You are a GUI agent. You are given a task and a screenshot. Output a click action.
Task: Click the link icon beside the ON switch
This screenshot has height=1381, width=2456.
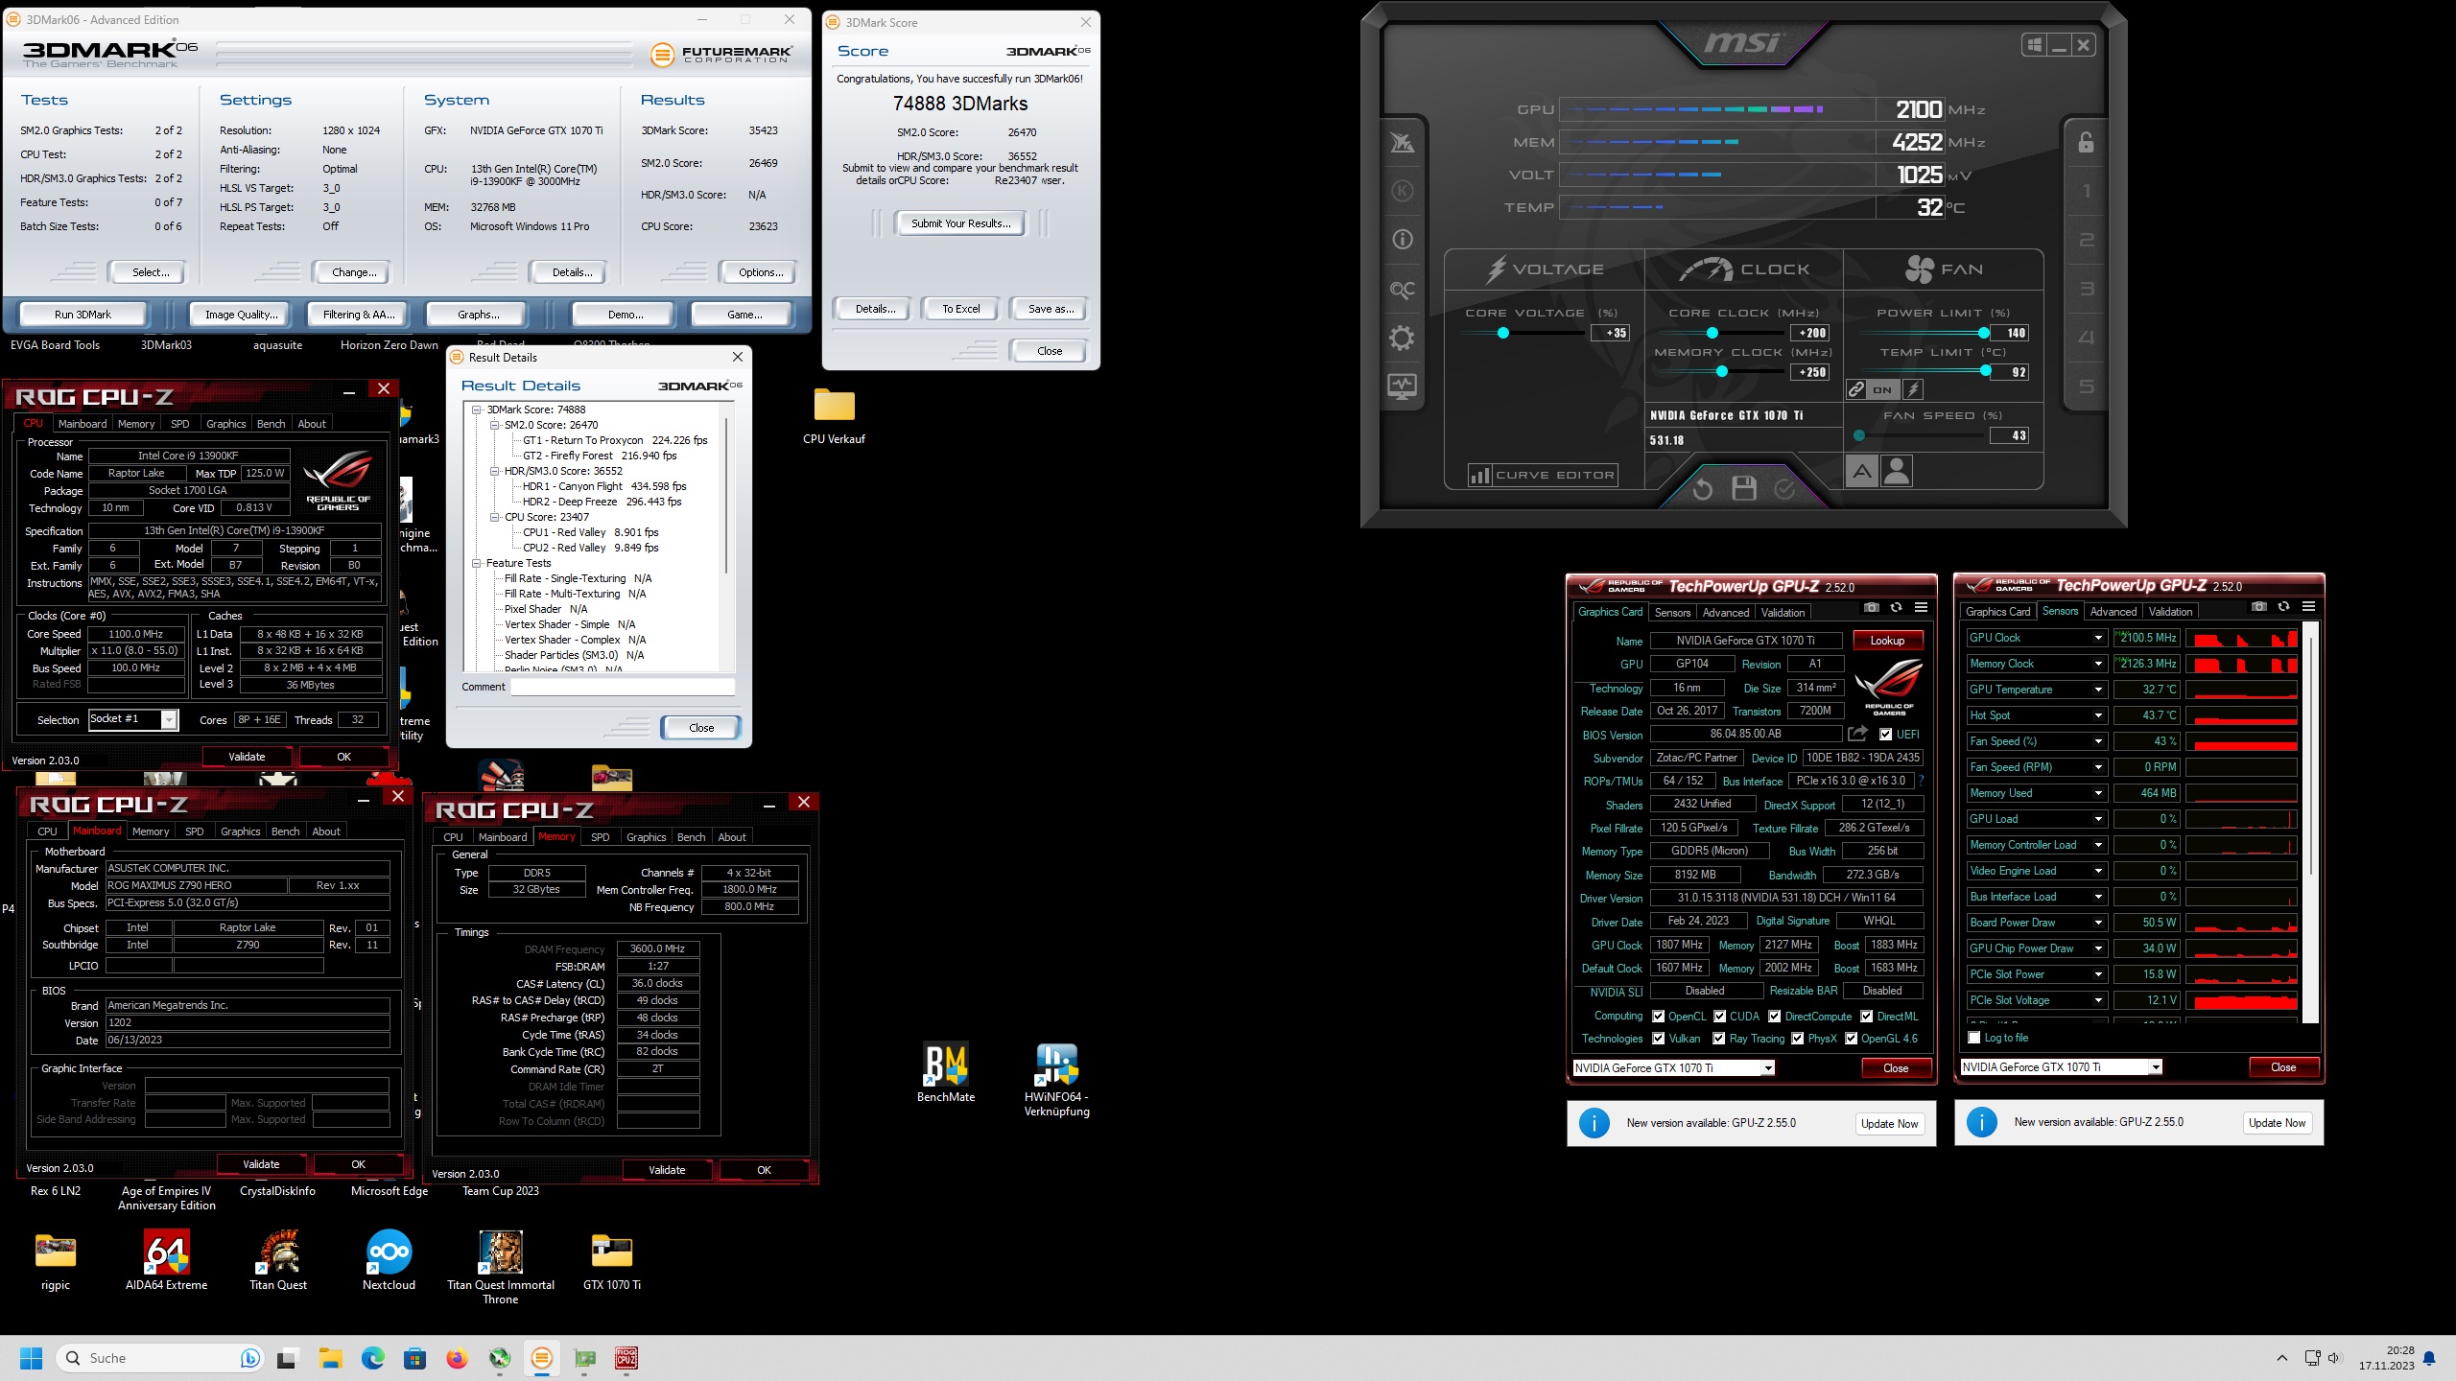(x=1856, y=389)
